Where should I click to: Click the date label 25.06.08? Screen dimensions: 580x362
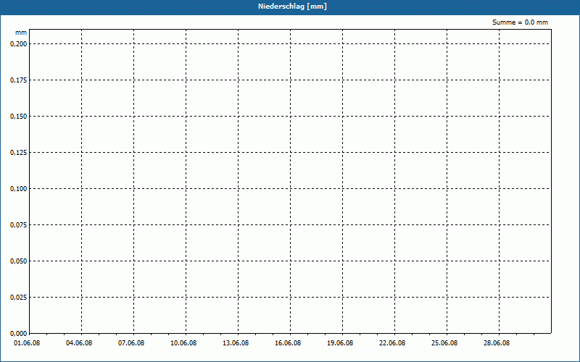point(444,343)
